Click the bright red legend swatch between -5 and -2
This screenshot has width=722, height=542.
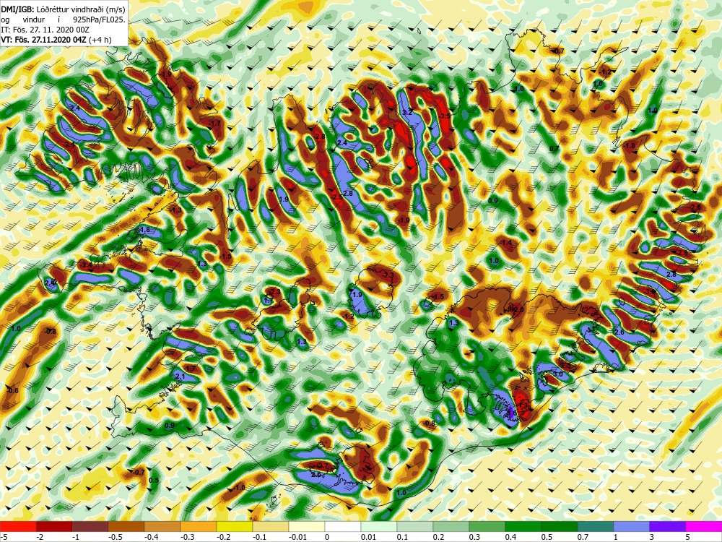(x=18, y=527)
